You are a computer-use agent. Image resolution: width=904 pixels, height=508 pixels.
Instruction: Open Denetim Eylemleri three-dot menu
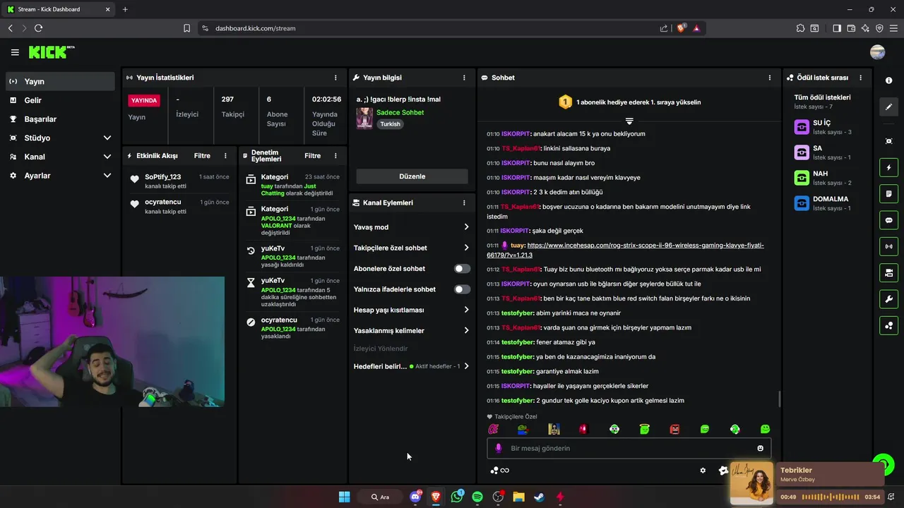(x=335, y=156)
